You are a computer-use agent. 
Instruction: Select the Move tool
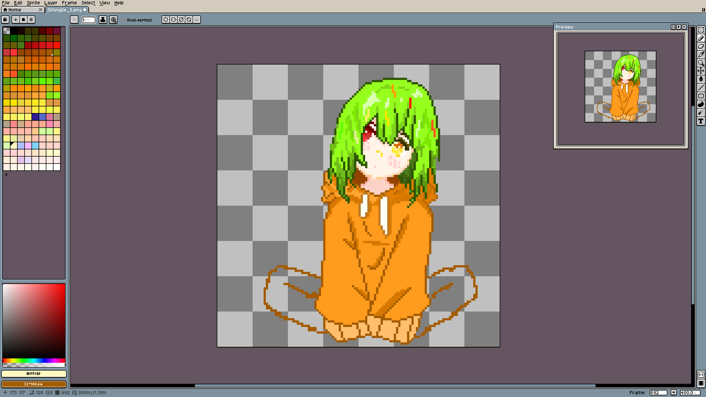coord(701,71)
